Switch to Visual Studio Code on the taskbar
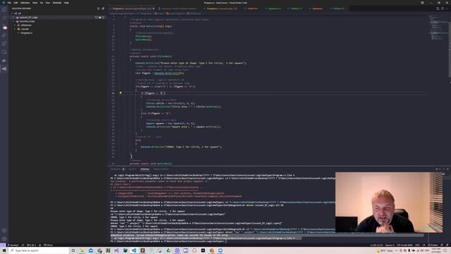 134,250
